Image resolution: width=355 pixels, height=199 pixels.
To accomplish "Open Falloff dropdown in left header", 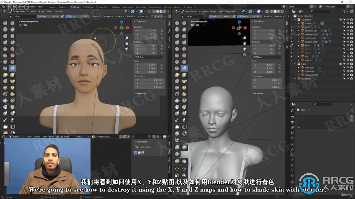I will [x=131, y=16].
